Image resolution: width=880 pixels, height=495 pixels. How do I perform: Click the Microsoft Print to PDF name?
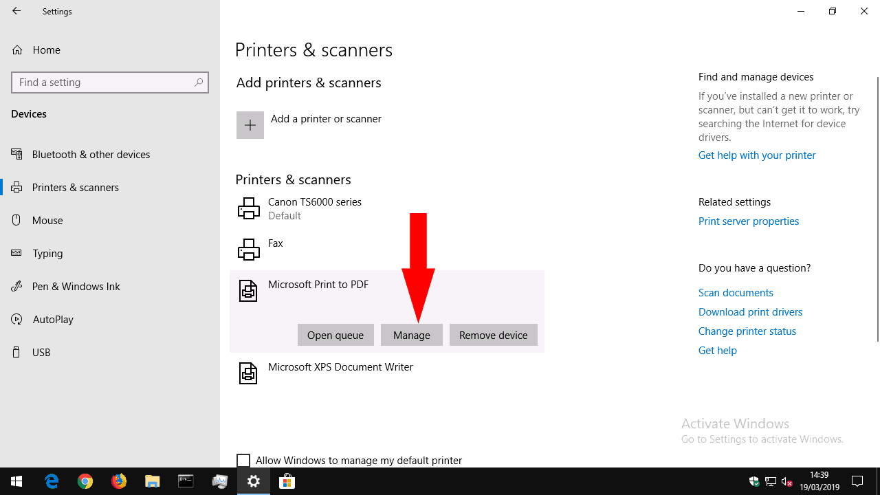(318, 285)
